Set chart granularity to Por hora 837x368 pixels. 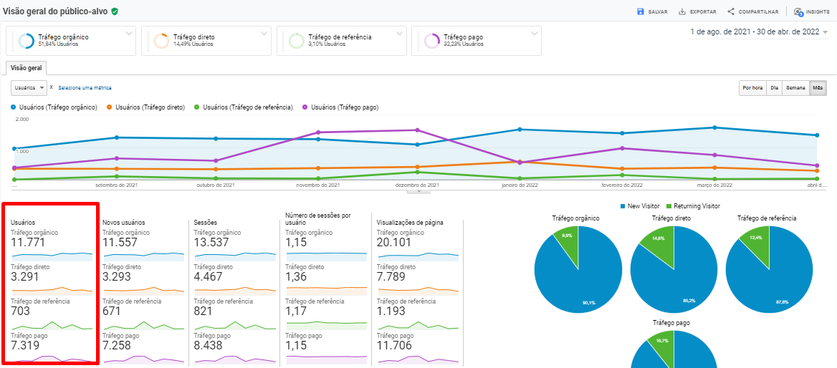[x=752, y=88]
